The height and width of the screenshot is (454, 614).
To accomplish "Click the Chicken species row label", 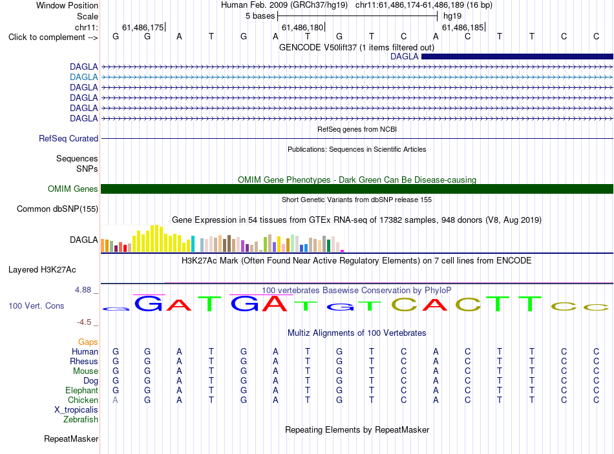I will pos(83,400).
